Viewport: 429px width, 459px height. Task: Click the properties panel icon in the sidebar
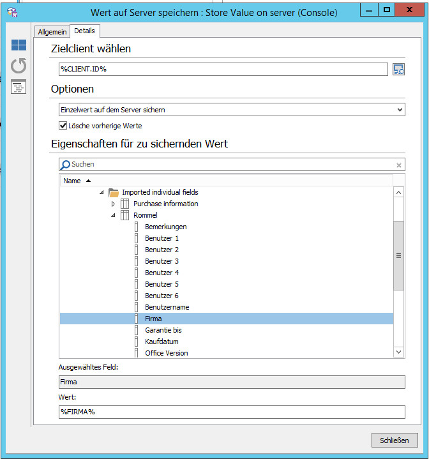coord(19,87)
